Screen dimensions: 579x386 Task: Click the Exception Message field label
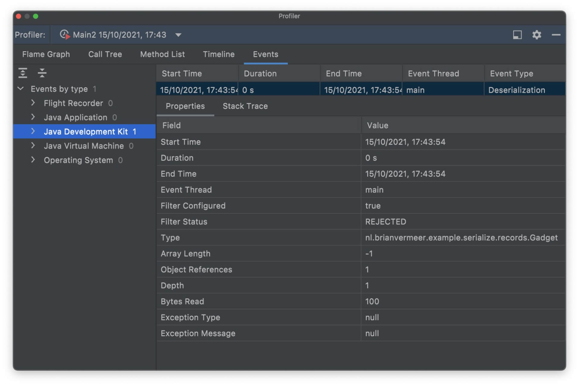[x=198, y=333]
